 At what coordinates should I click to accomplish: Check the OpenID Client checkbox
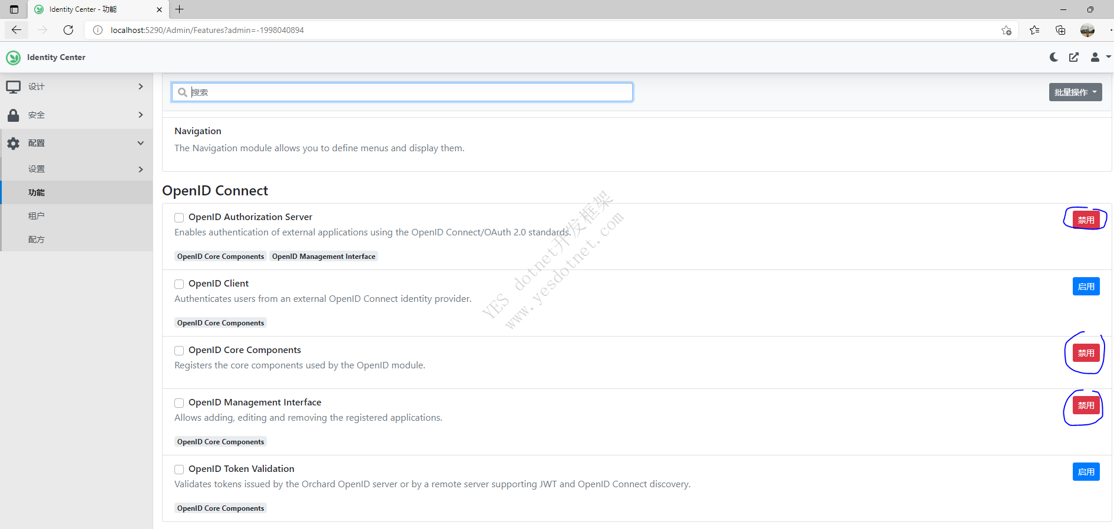pyautogui.click(x=179, y=284)
